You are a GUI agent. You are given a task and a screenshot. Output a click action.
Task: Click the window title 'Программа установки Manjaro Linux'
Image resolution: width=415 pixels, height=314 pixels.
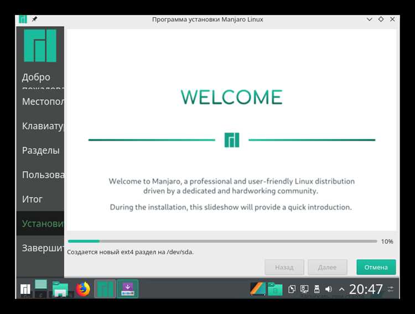(207, 19)
